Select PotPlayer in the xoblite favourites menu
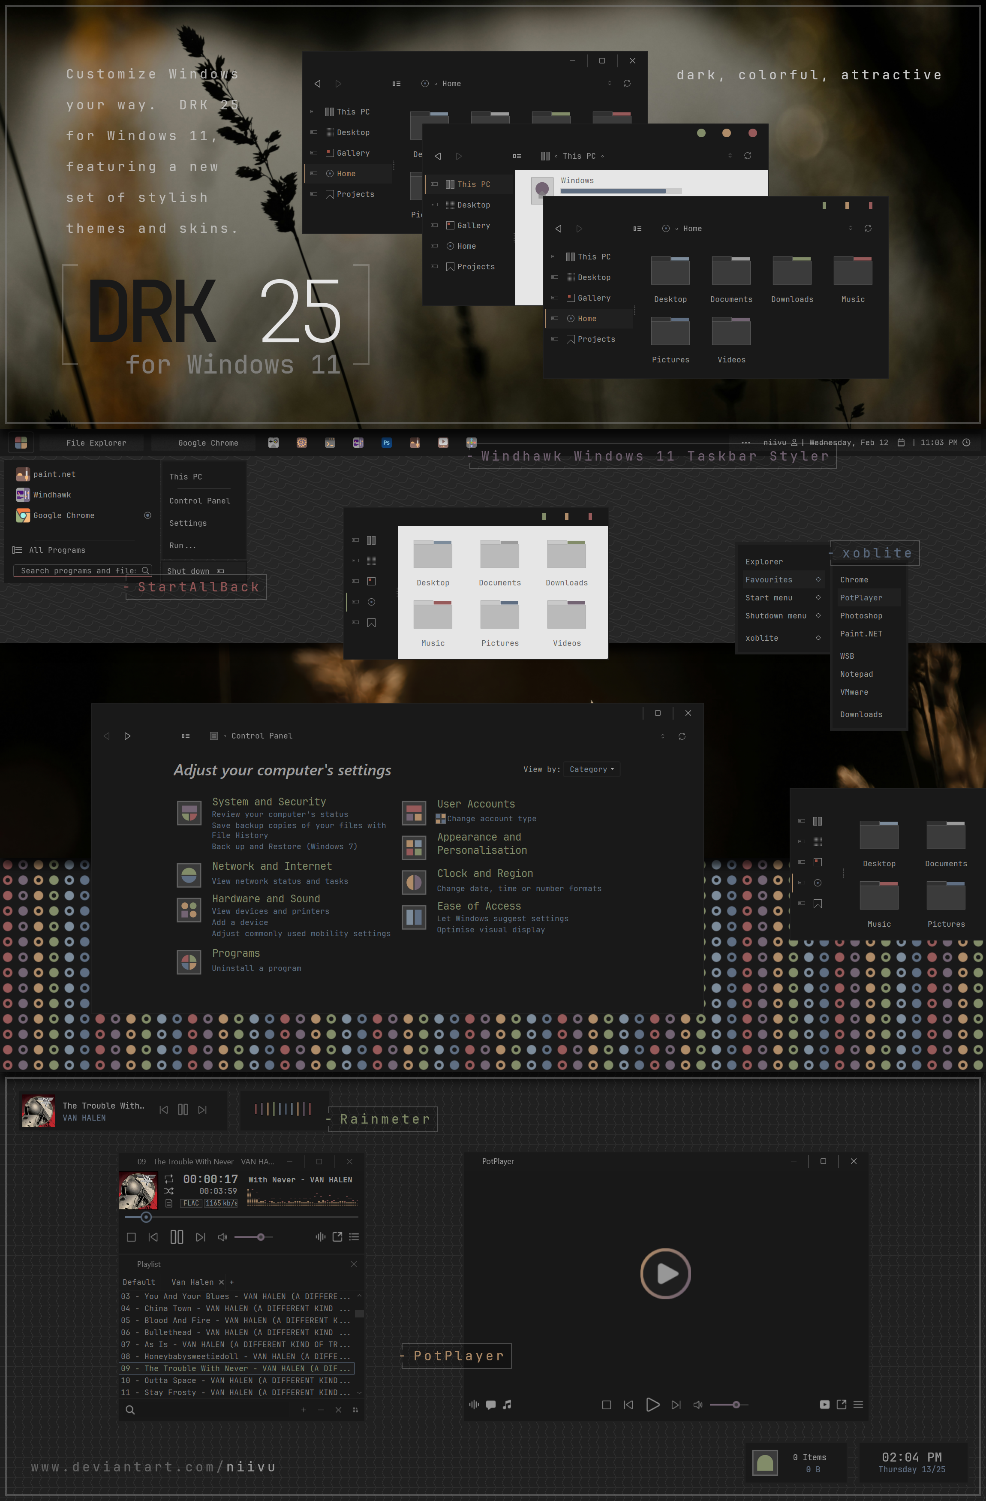This screenshot has height=1501, width=986. coord(860,597)
